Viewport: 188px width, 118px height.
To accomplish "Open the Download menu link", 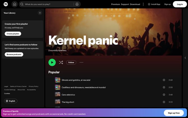I will point(135,4).
